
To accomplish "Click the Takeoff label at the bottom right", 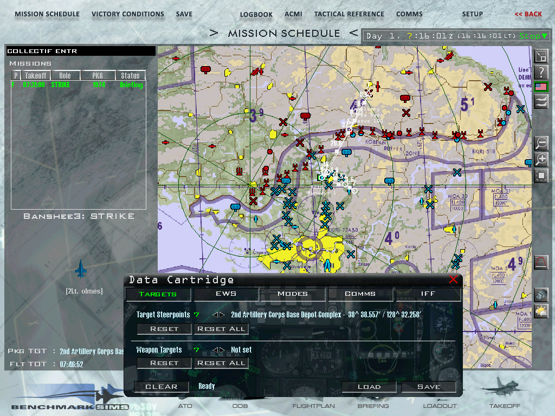I will pos(505,406).
